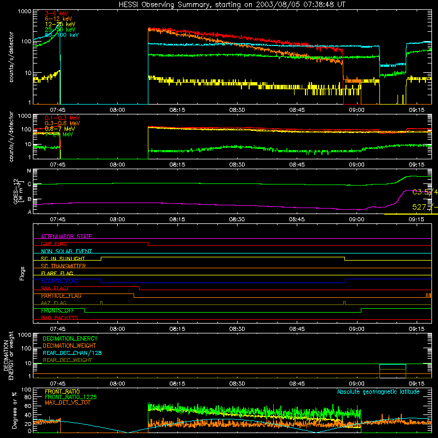Select REAR_DEC_CHAN/128 legend entry

pyautogui.click(x=72, y=353)
